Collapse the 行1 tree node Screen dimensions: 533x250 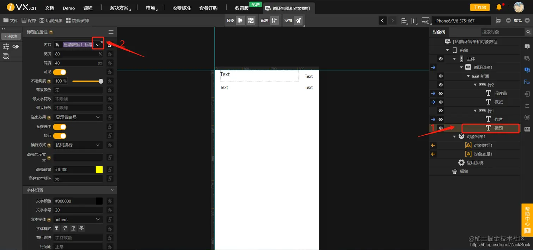coord(475,111)
